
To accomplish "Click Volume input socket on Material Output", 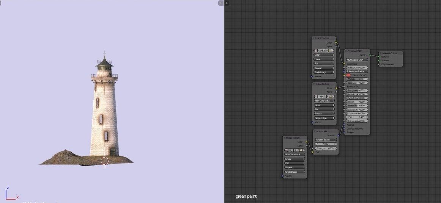I will 379,60.
